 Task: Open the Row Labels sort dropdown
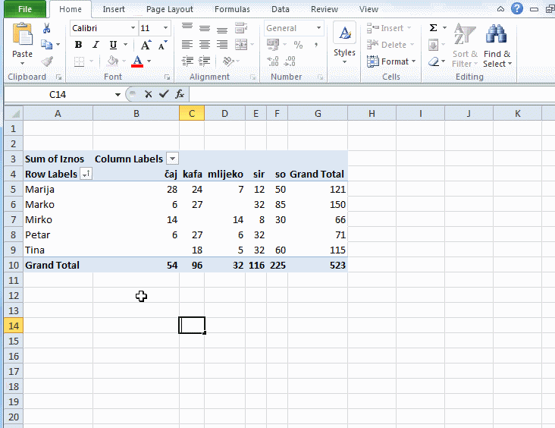coord(86,174)
